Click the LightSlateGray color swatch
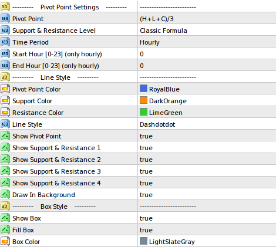The width and height of the screenshot is (276, 247). (143, 241)
